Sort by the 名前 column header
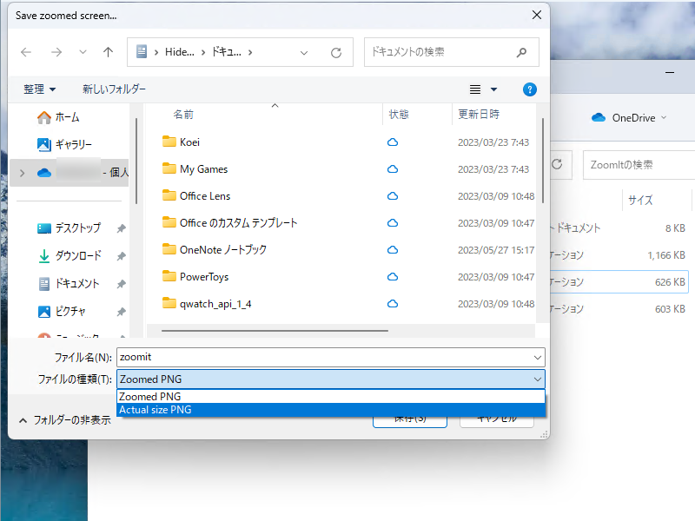The height and width of the screenshot is (521, 695). [x=183, y=115]
